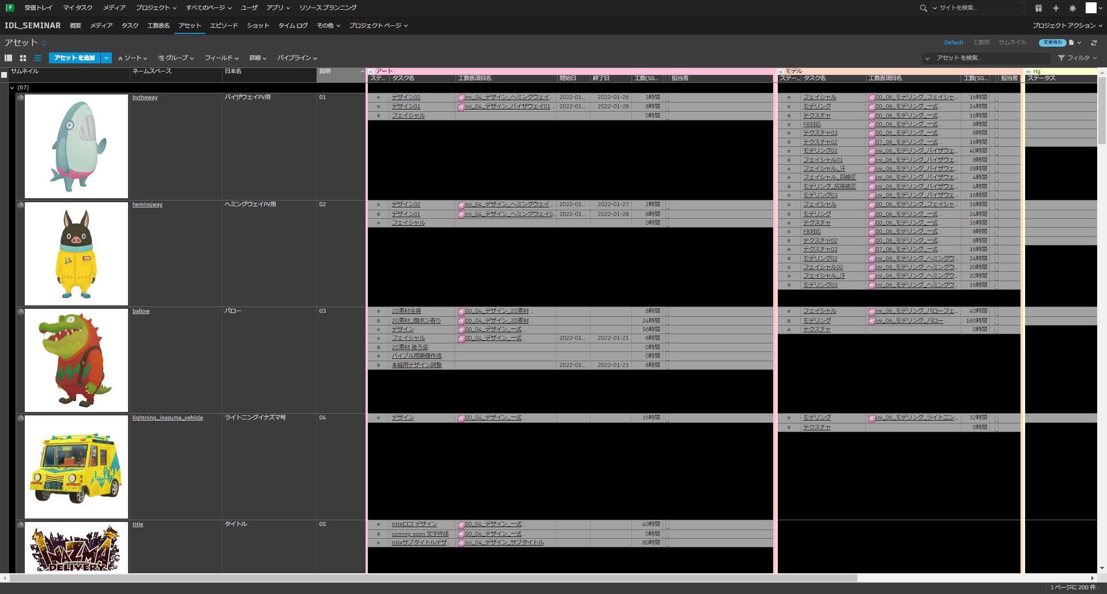Click status dot for bytheway デザイン02 task
This screenshot has width=1107, height=594.
378,97
